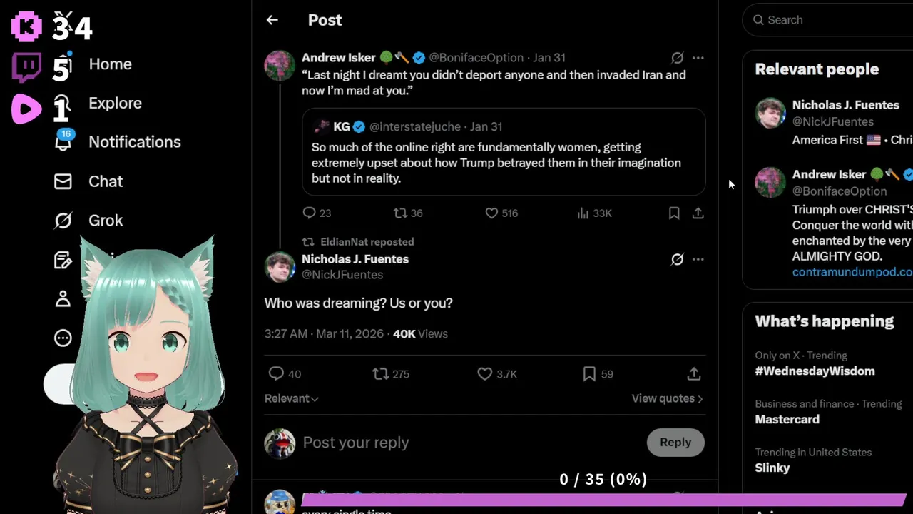The image size is (913, 514).
Task: Open Grok icon on Nicholas J. Fuentes post
Action: [677, 259]
